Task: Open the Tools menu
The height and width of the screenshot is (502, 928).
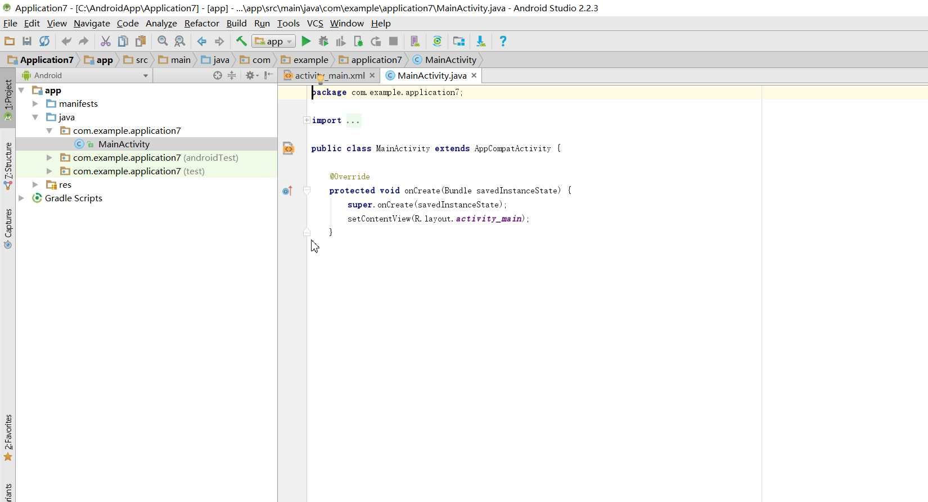Action: click(x=288, y=23)
